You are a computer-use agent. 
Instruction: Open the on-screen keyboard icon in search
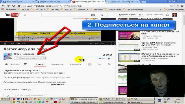pos(93,15)
